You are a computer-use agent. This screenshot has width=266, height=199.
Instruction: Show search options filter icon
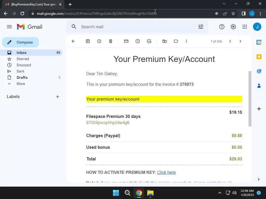201,27
